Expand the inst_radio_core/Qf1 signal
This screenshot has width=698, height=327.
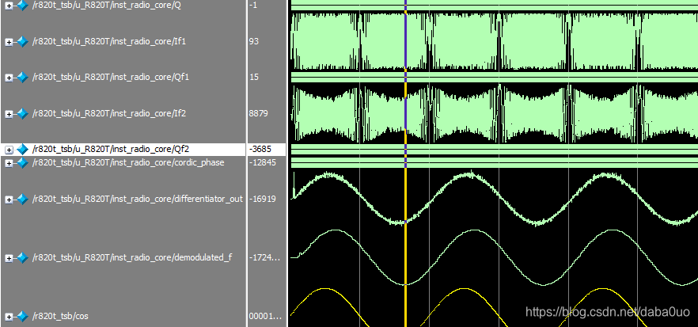click(x=9, y=78)
